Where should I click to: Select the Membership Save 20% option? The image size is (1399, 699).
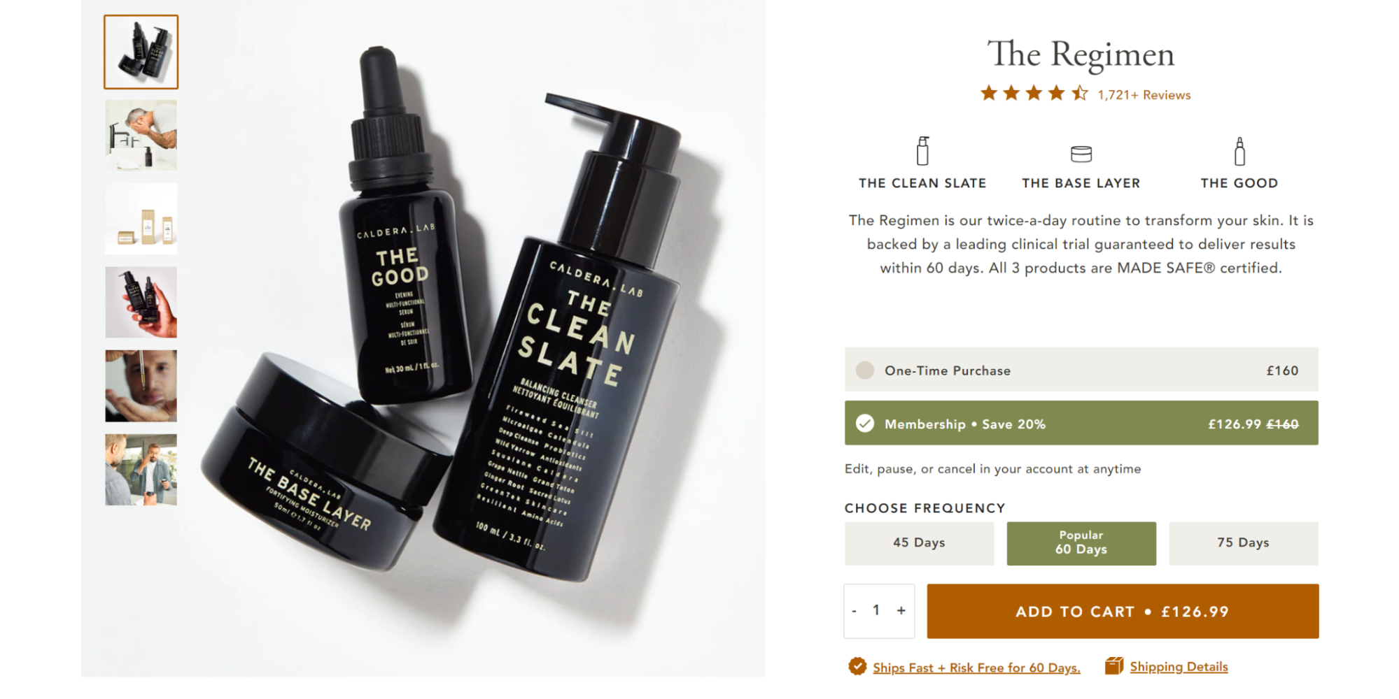point(1081,423)
